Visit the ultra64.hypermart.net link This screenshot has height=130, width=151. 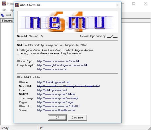(53, 82)
